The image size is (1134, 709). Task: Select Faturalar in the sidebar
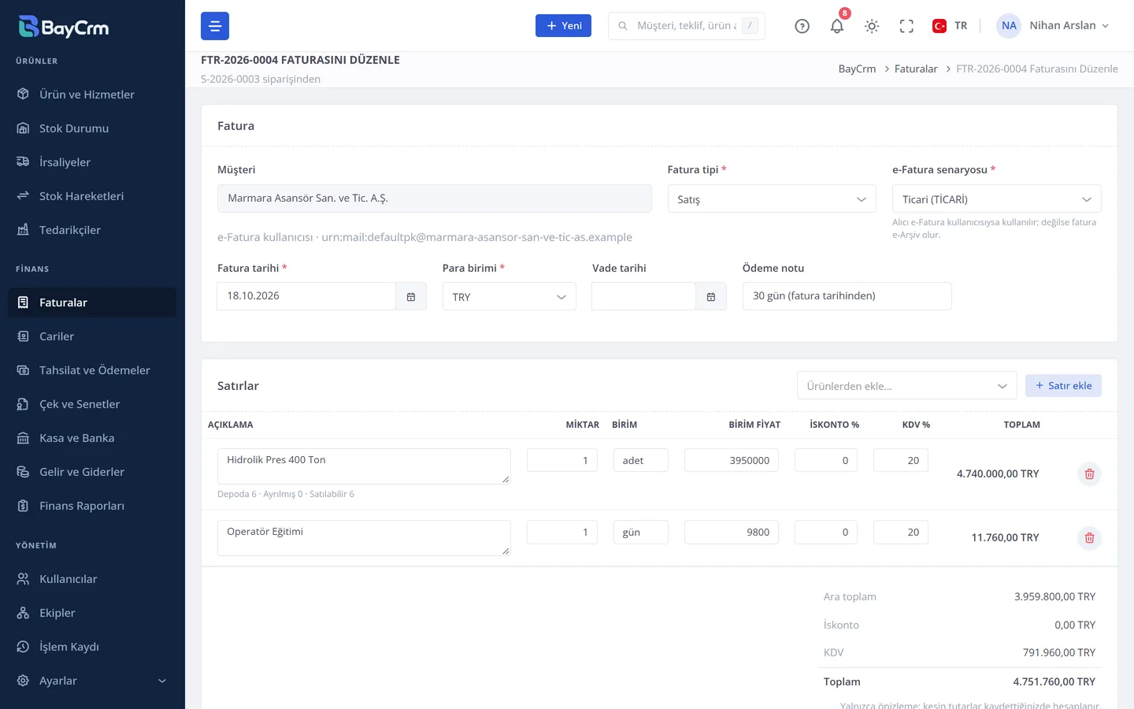[92, 303]
